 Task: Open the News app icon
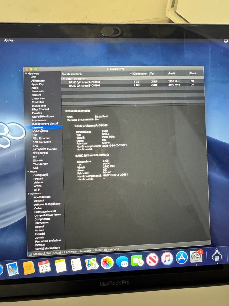152,259
